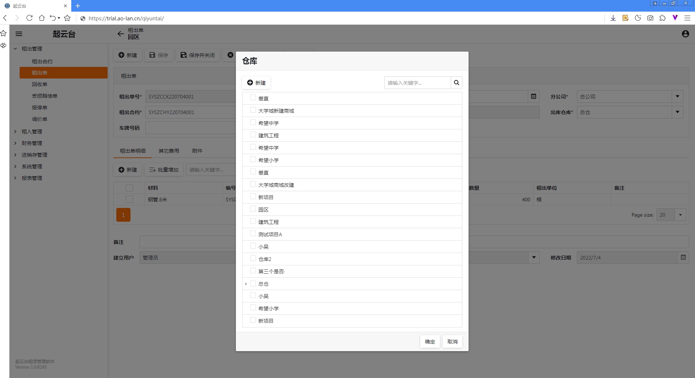Click the 批量增加 button
Screen dimensions: 695x378
pos(164,170)
